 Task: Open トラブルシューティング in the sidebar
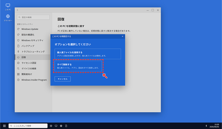tap(33, 51)
